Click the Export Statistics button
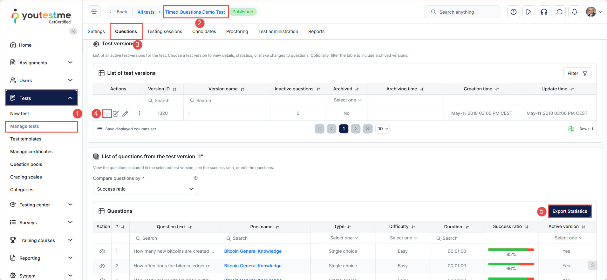 tap(569, 211)
